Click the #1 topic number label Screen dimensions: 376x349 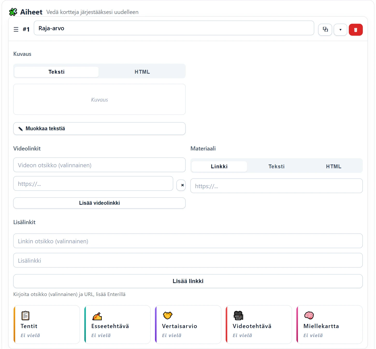pos(26,29)
